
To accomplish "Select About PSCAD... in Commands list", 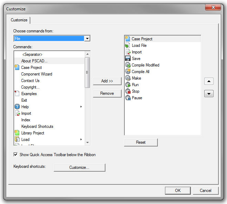I will pos(34,61).
